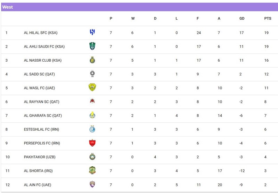Open the AL NASSR CLUB (KSA) team name
This screenshot has height=193, width=278.
coord(43,60)
